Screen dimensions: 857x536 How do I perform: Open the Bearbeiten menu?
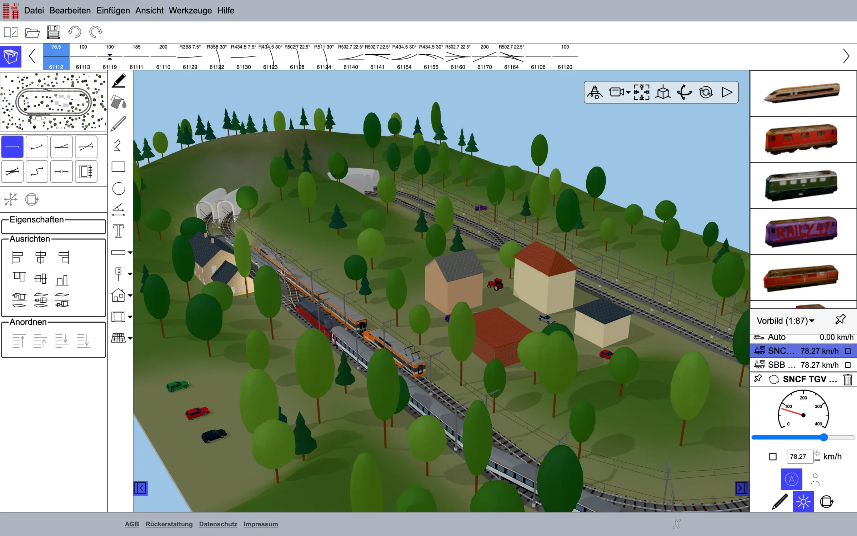pyautogui.click(x=70, y=10)
